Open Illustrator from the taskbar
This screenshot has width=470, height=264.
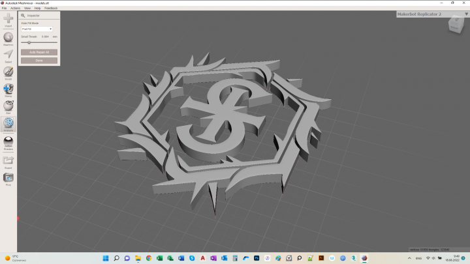(x=321, y=258)
